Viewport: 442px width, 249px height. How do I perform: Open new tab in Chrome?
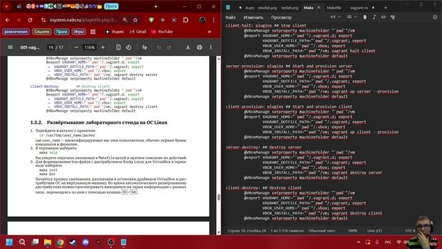click(155, 6)
